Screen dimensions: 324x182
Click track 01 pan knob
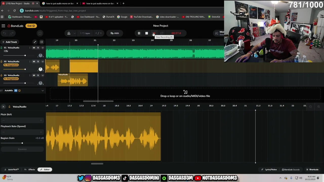pyautogui.click(x=40, y=55)
